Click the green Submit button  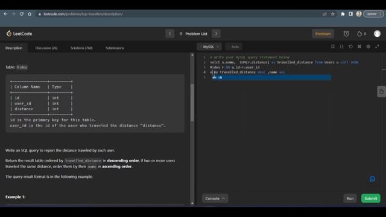pos(370,198)
